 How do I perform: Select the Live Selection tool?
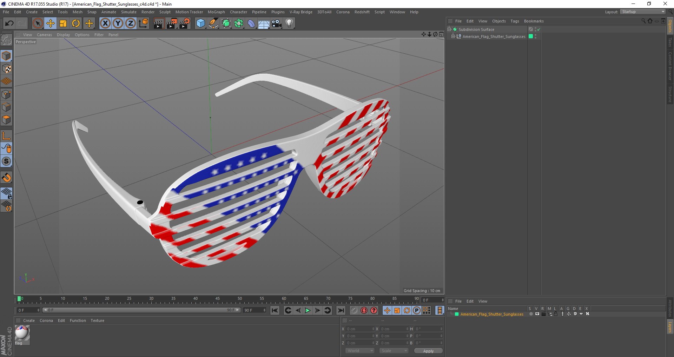[x=38, y=24]
